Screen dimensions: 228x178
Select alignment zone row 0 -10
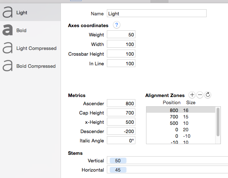pos(181,136)
